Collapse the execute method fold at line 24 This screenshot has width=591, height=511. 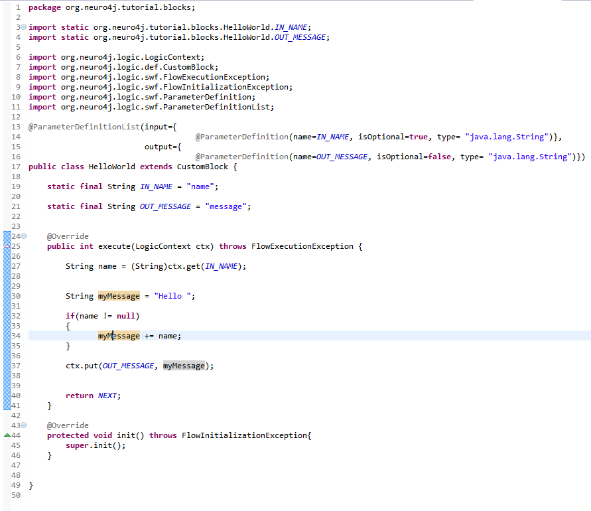(24, 236)
